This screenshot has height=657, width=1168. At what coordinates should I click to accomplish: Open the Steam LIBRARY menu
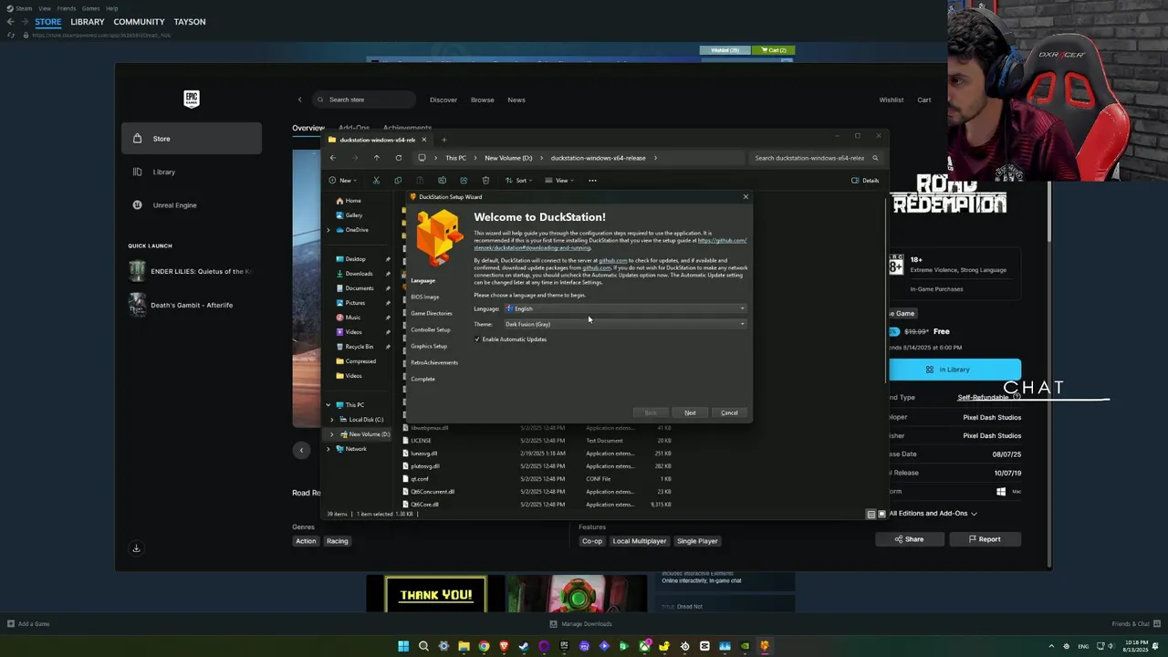point(88,22)
